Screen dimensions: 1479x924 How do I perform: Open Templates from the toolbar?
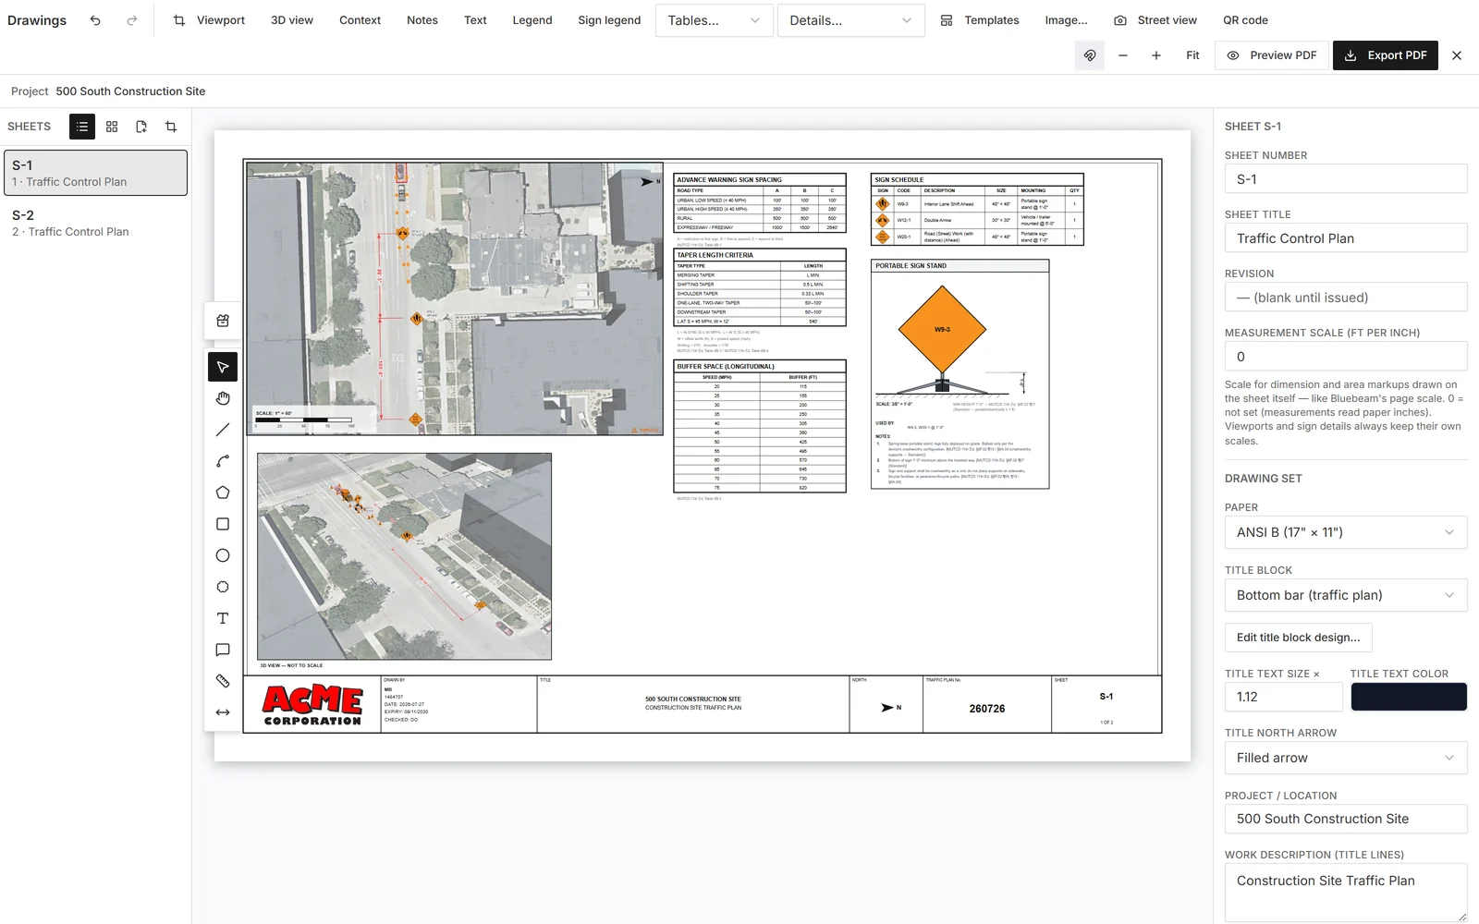[979, 20]
